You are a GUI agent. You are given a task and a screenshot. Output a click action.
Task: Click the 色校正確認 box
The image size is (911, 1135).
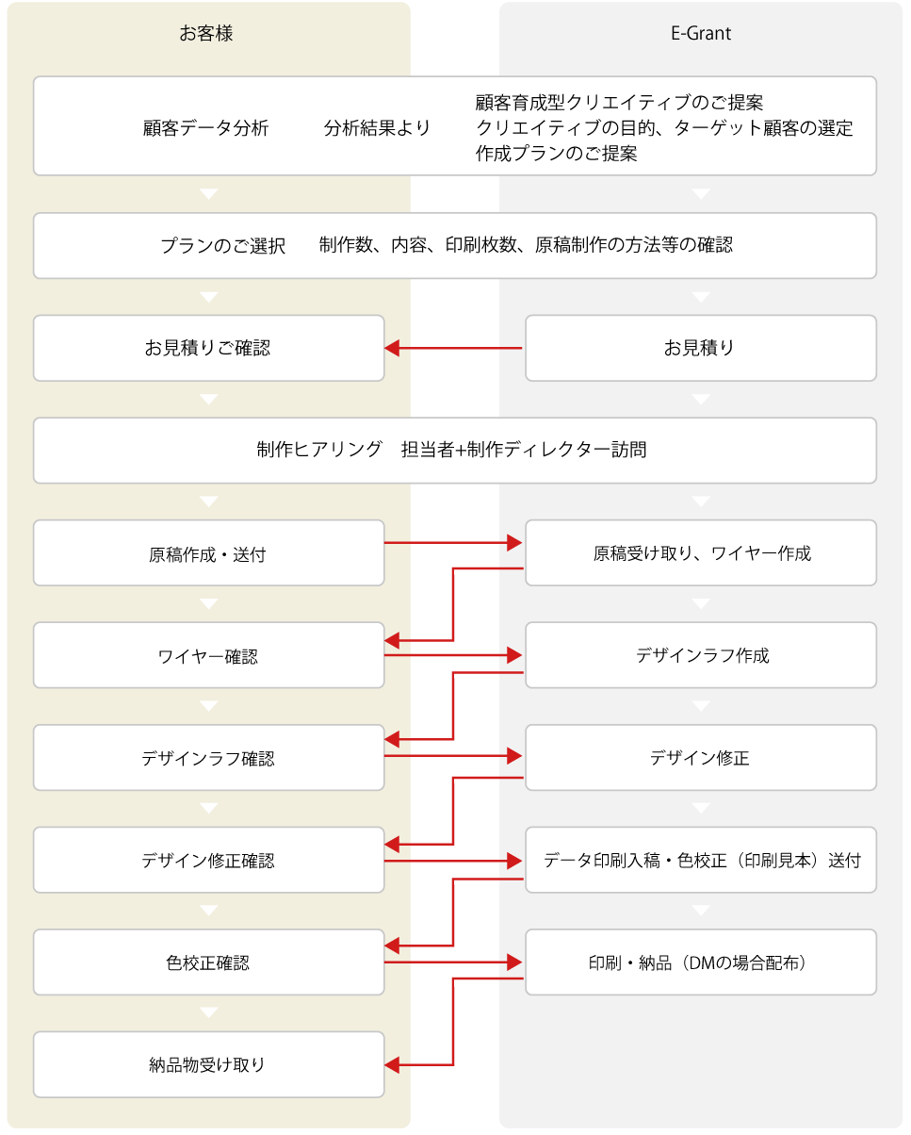click(x=208, y=962)
